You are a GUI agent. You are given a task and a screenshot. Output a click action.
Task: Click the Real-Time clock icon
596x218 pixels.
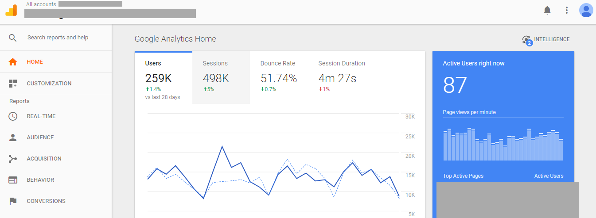[x=13, y=116]
